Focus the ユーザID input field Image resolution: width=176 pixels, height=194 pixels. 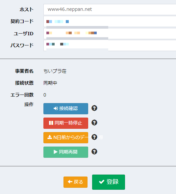(110, 34)
